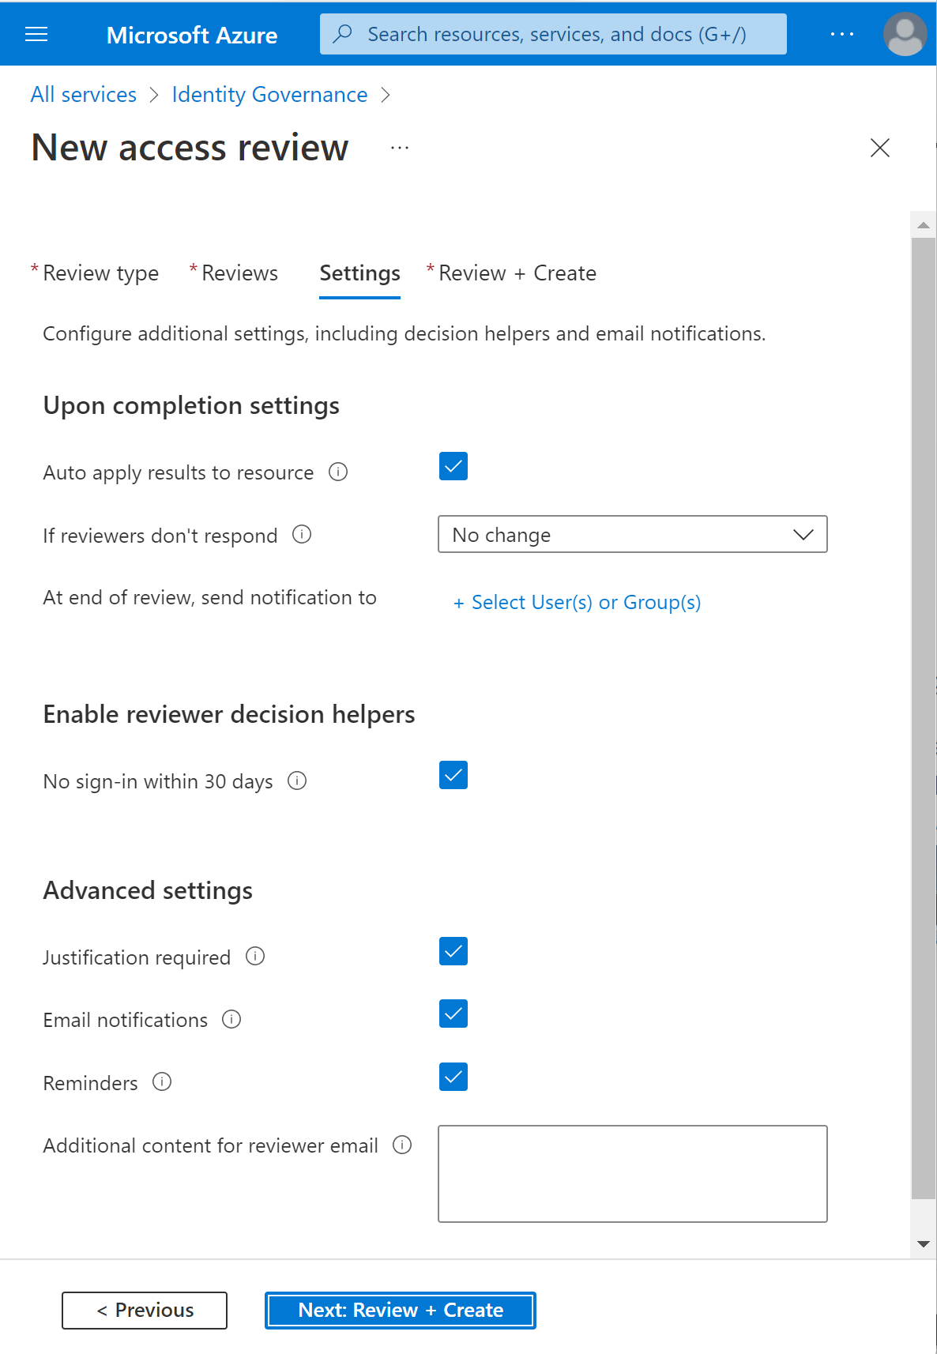Select the Settings tab
Image resolution: width=937 pixels, height=1354 pixels.
pos(359,273)
